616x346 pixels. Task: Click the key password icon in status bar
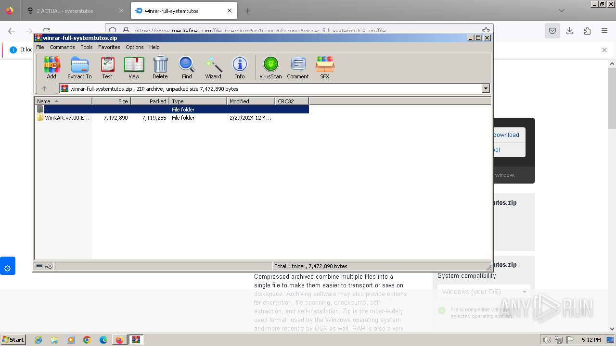point(49,266)
